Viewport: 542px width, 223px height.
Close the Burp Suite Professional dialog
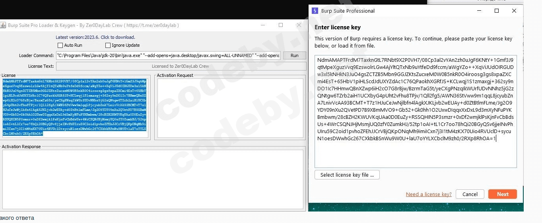click(x=514, y=11)
